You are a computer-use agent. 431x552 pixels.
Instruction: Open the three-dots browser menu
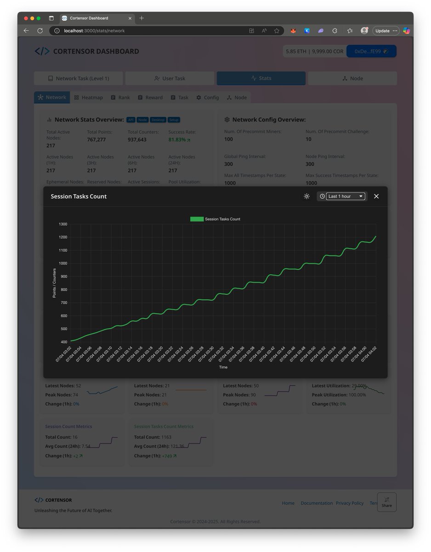pos(395,31)
